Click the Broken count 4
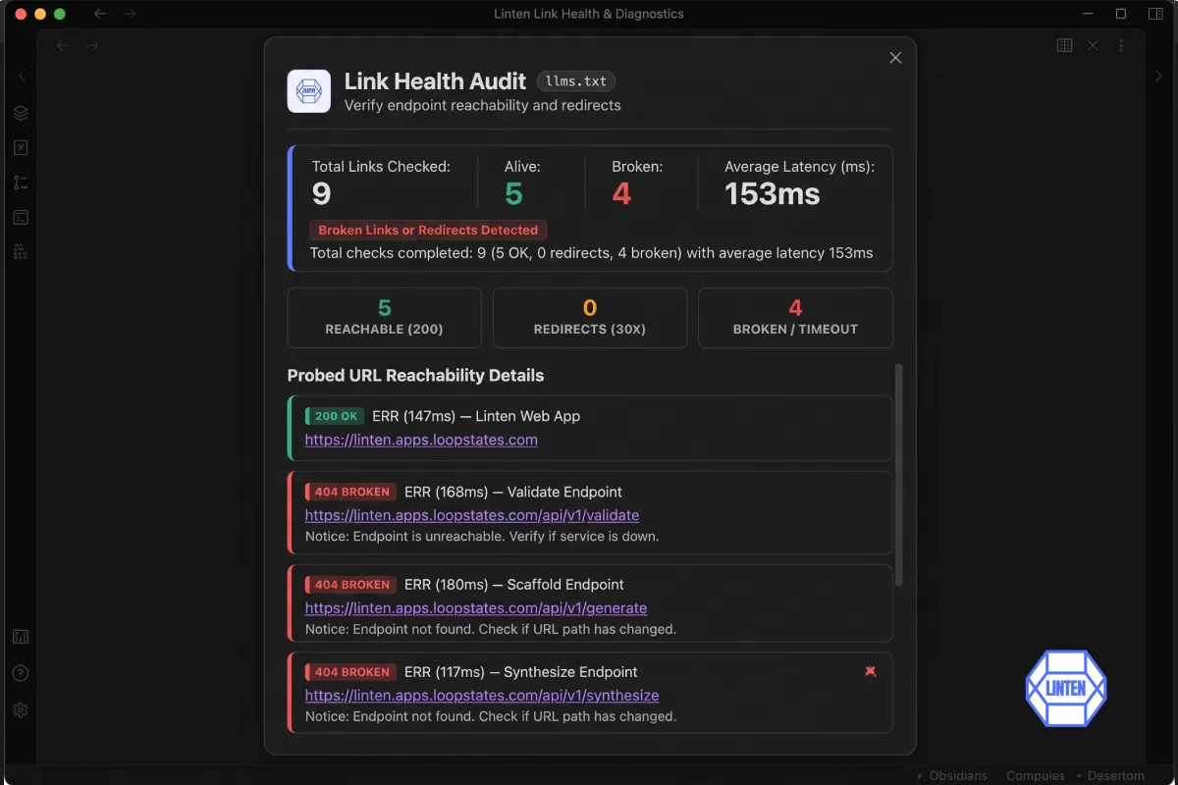Image resolution: width=1178 pixels, height=785 pixels. [621, 194]
